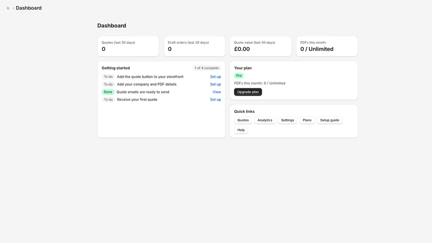Click the app icon in the breadcrumb
This screenshot has height=243, width=432.
(x=8, y=8)
